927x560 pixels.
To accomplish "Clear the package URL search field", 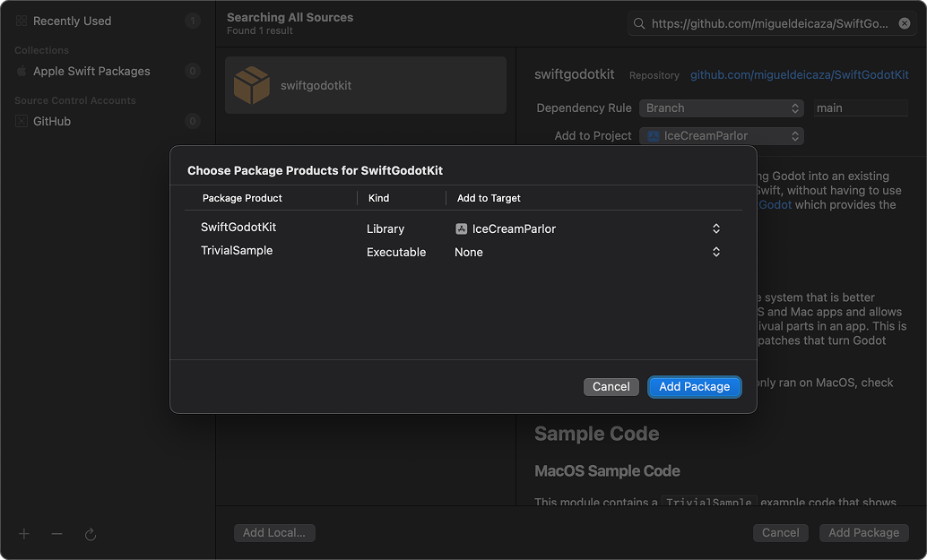I will click(905, 23).
